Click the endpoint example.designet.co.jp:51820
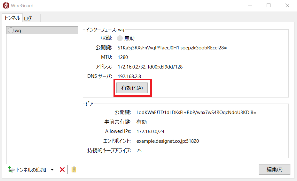Image resolution: width=297 pixels, height=181 pixels. point(168,141)
